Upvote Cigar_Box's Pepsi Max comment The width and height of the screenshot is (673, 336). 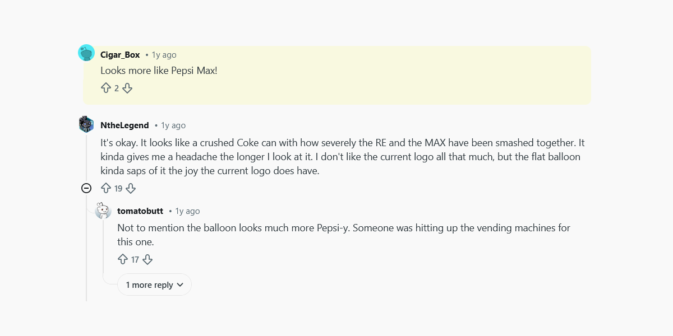click(x=106, y=88)
